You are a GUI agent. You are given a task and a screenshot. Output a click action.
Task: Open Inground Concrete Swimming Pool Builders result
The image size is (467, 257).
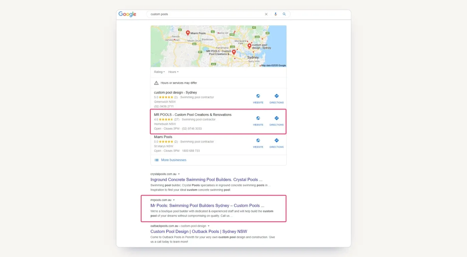206,180
